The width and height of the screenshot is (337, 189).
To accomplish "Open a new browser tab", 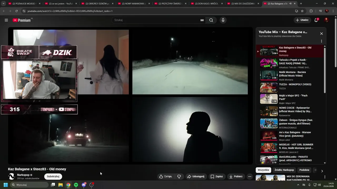I will click(301, 4).
